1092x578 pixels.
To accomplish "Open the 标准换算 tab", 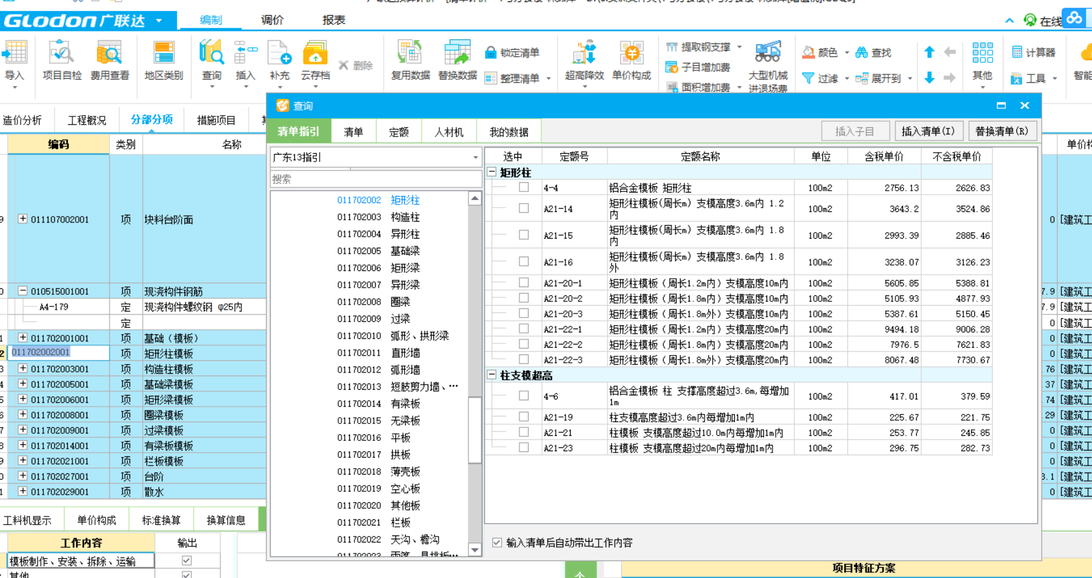I will (161, 520).
